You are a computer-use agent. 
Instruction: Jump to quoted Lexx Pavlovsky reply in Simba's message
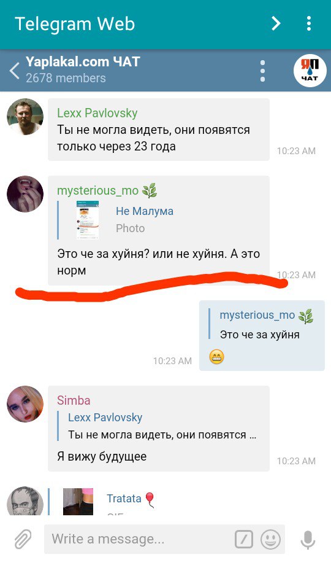[159, 426]
